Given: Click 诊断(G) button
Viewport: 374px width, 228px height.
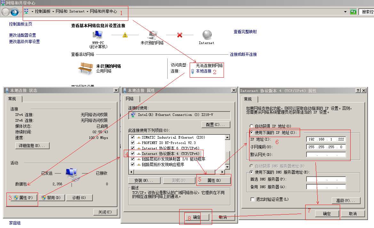Looking at the screenshot, I should tap(79, 198).
